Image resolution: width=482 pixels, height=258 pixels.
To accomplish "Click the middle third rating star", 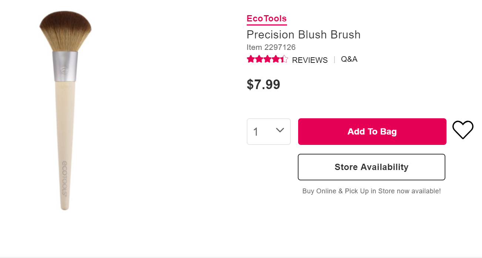I will (267, 59).
